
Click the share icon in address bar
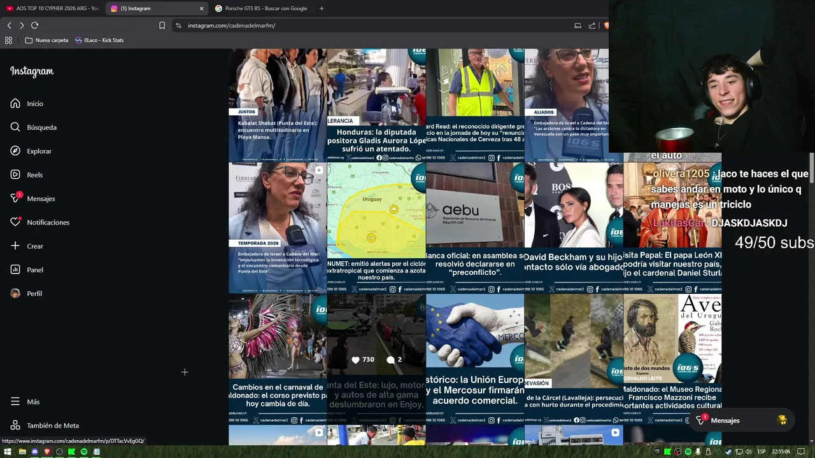pos(592,25)
